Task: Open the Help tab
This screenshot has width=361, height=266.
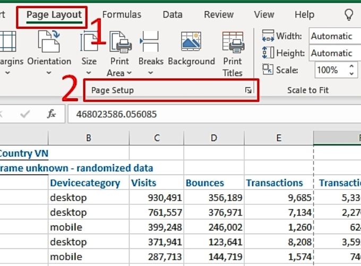Action: (x=304, y=15)
